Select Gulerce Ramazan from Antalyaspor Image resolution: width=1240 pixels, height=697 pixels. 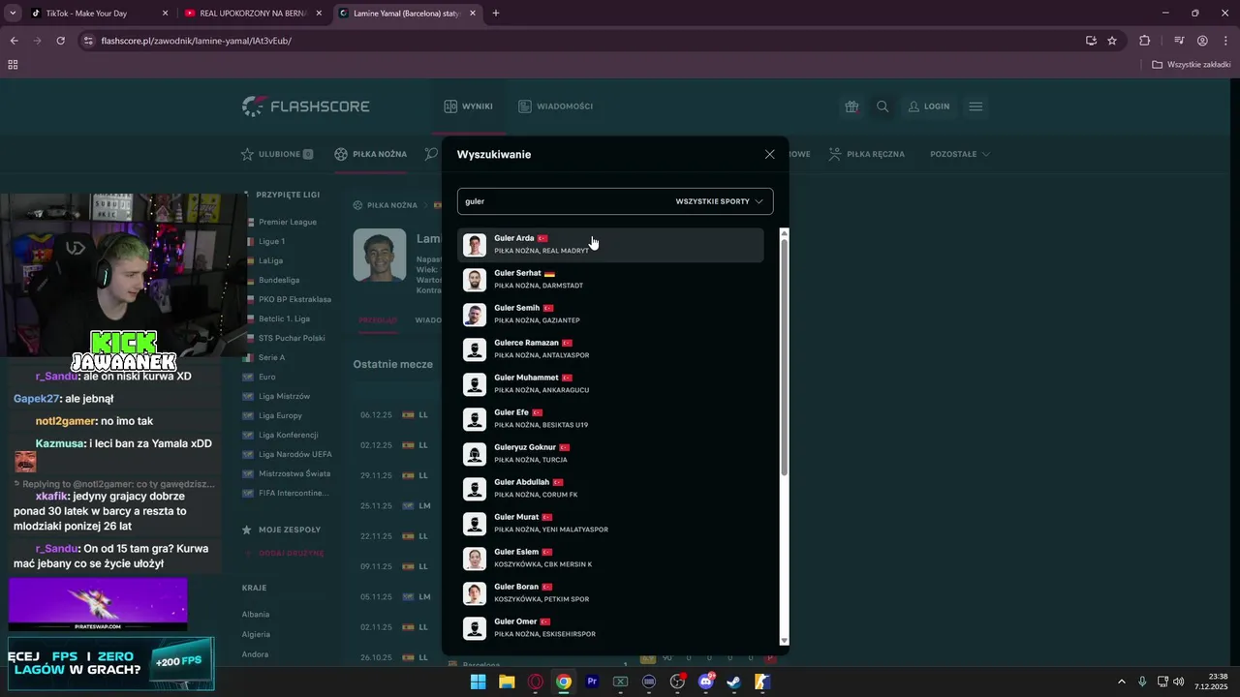point(610,349)
